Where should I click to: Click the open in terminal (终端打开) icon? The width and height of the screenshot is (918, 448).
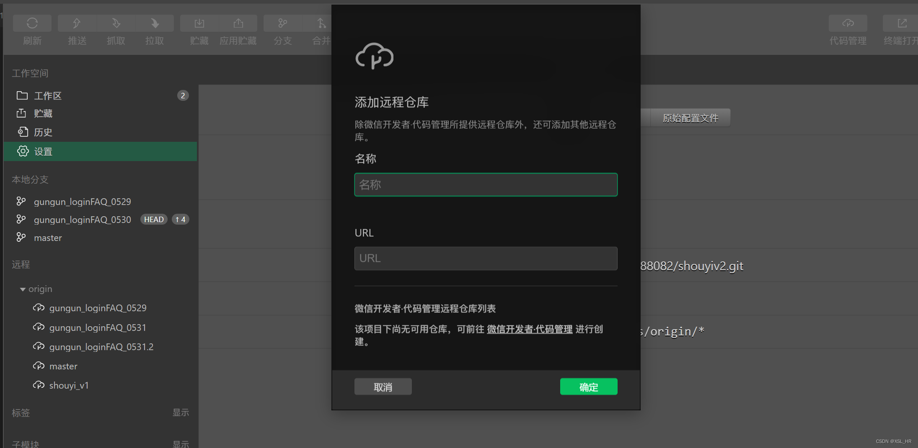[901, 23]
